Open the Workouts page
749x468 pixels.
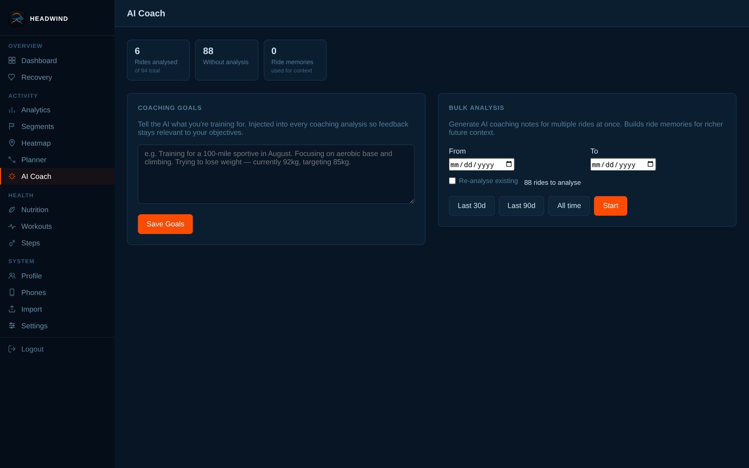coord(57,227)
